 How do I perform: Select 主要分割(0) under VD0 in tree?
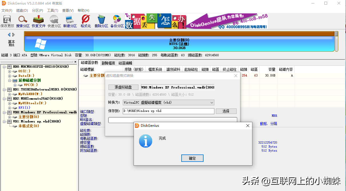pos(29,117)
